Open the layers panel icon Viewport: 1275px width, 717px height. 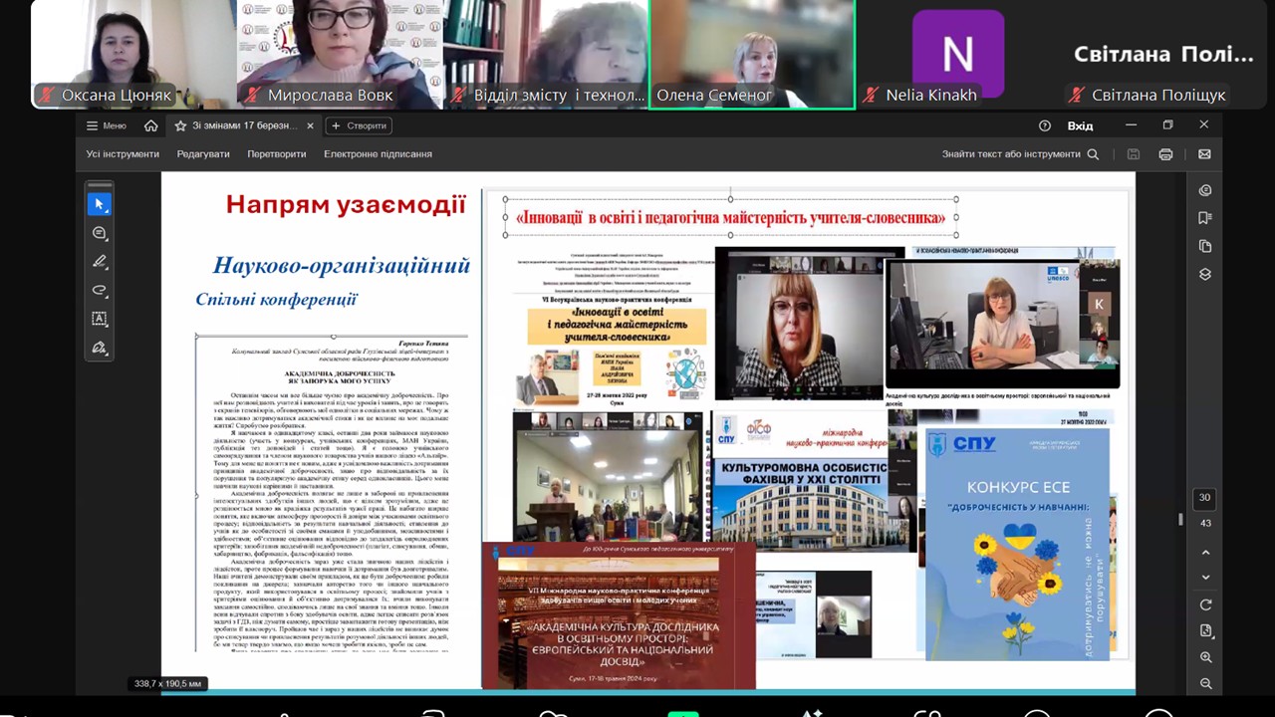coord(1205,274)
